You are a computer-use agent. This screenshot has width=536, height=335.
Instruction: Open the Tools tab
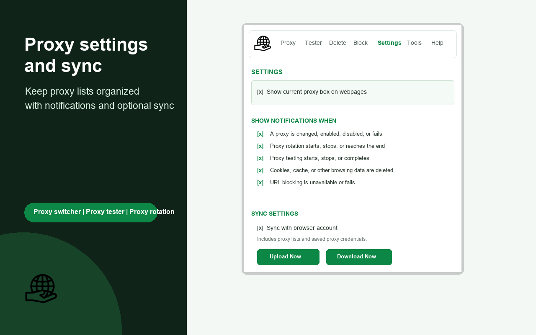[x=414, y=43]
